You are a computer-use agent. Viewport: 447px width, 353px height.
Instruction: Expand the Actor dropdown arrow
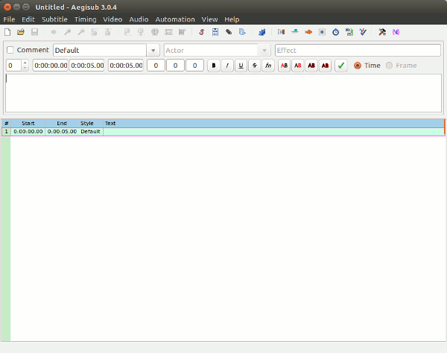[264, 51]
